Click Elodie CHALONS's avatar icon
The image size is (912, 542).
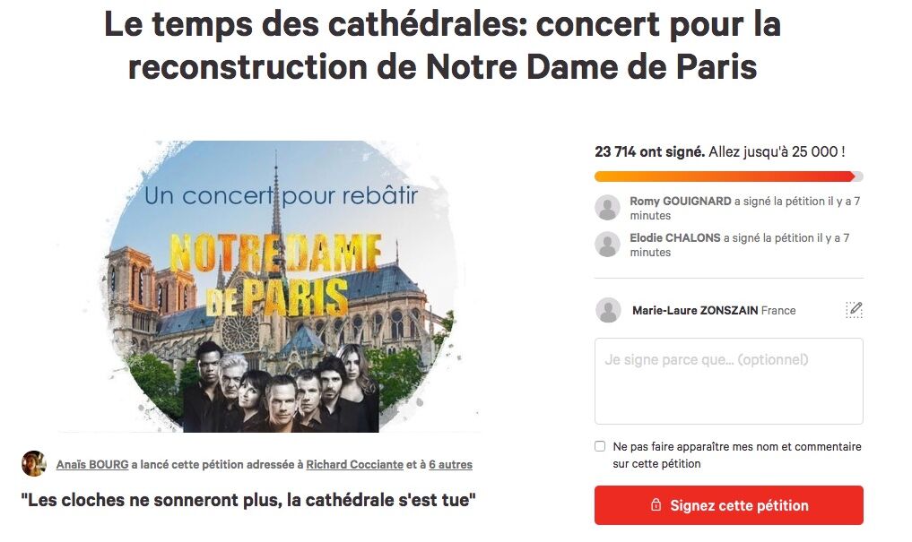pos(607,244)
